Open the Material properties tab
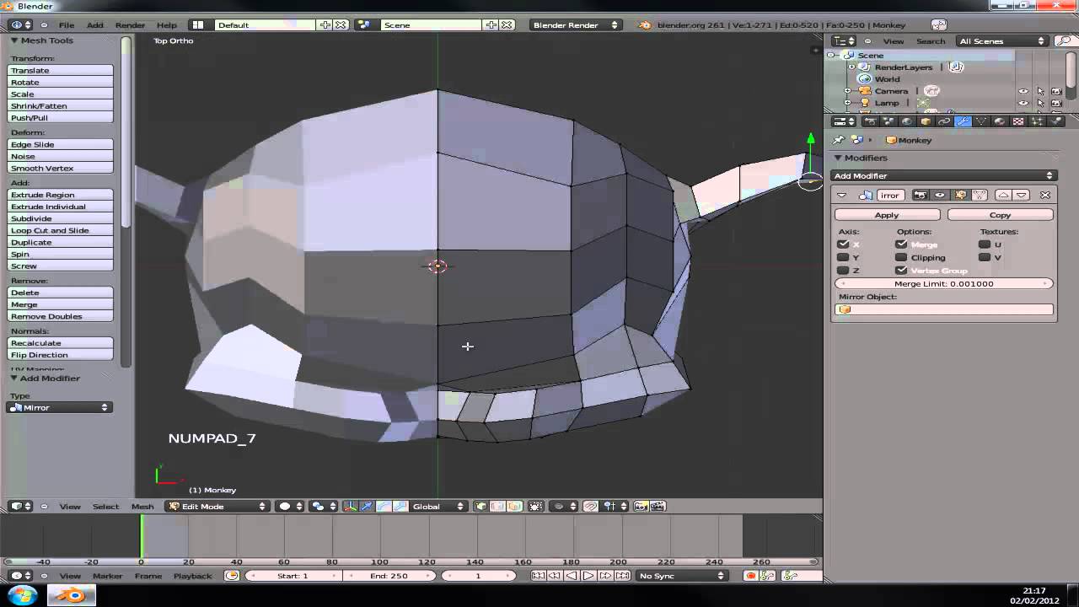This screenshot has height=607, width=1079. pyautogui.click(x=1000, y=121)
